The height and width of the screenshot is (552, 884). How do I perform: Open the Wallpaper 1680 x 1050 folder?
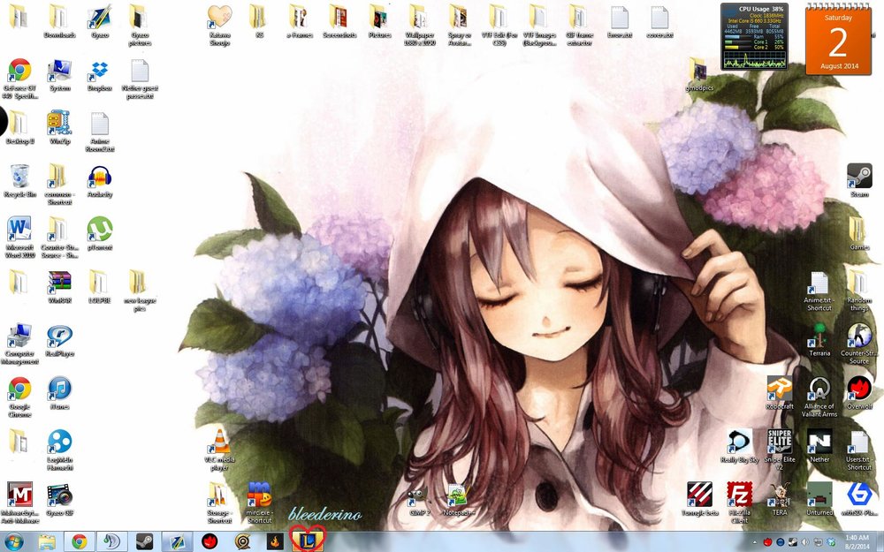(419, 26)
